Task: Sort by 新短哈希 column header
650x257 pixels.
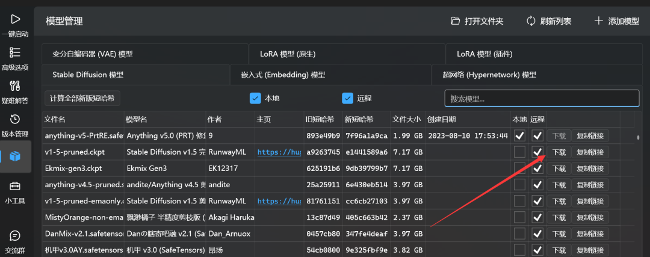Action: (x=366, y=119)
